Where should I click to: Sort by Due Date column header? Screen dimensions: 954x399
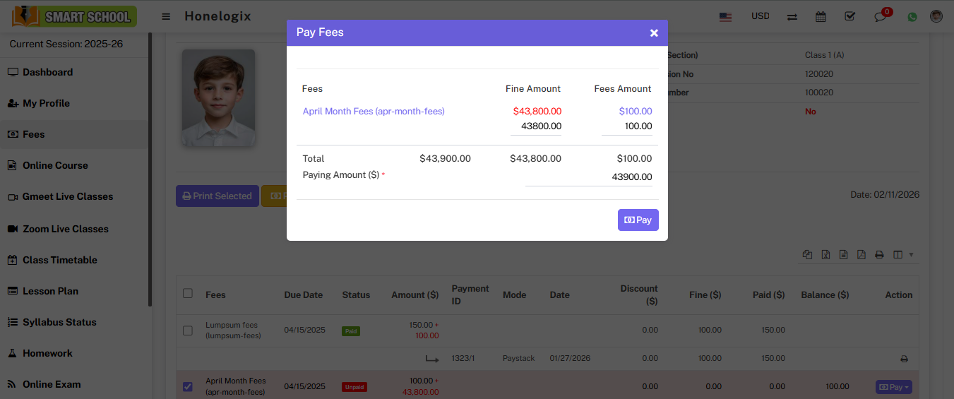pyautogui.click(x=304, y=295)
